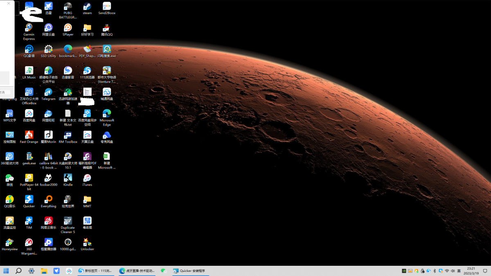Open 夸克网盘 desktop icon

click(x=107, y=137)
